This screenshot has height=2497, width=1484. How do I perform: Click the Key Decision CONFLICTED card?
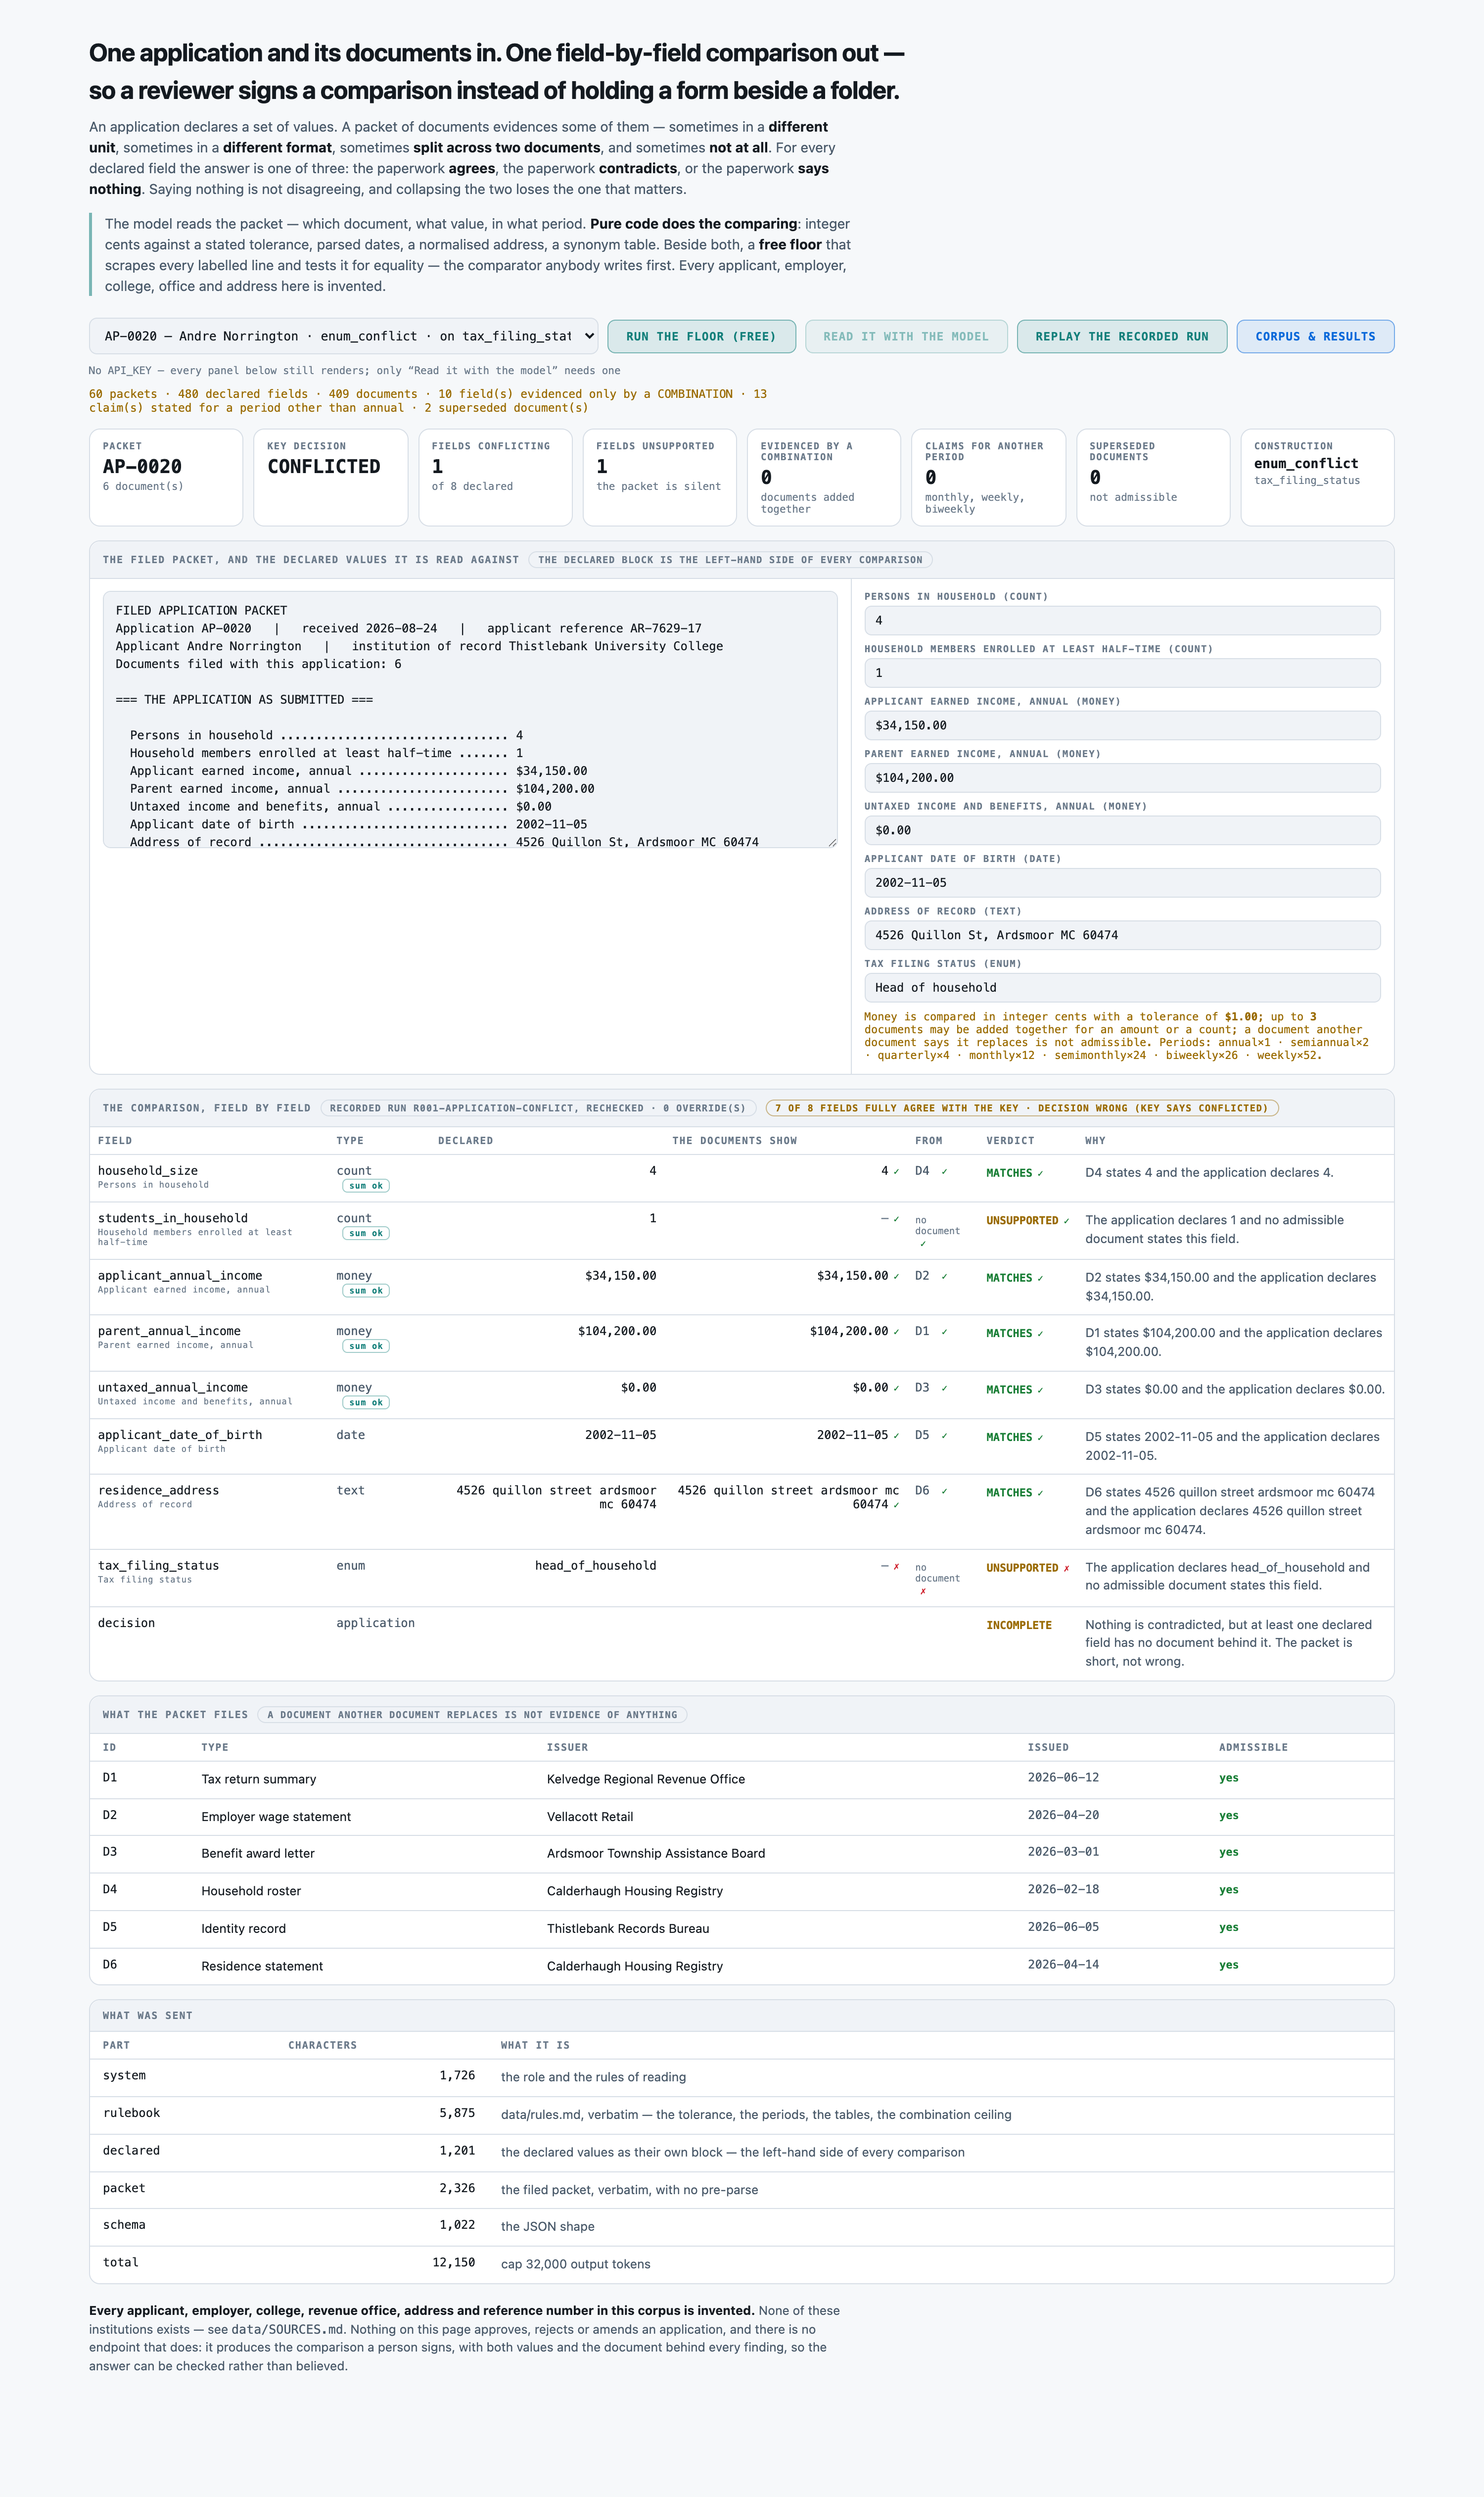[330, 477]
